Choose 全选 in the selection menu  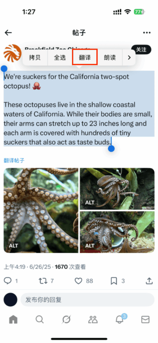(x=60, y=58)
